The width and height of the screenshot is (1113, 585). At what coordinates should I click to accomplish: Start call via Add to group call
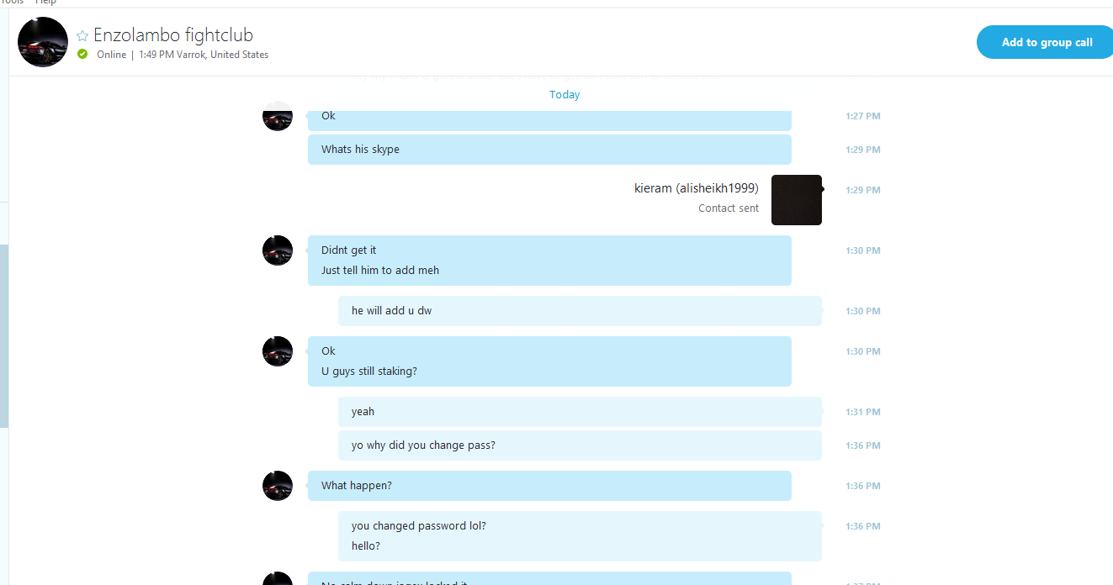tap(1047, 42)
